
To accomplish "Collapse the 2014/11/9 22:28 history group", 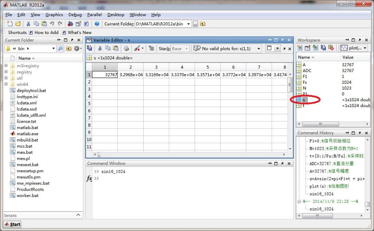I will point(299,201).
